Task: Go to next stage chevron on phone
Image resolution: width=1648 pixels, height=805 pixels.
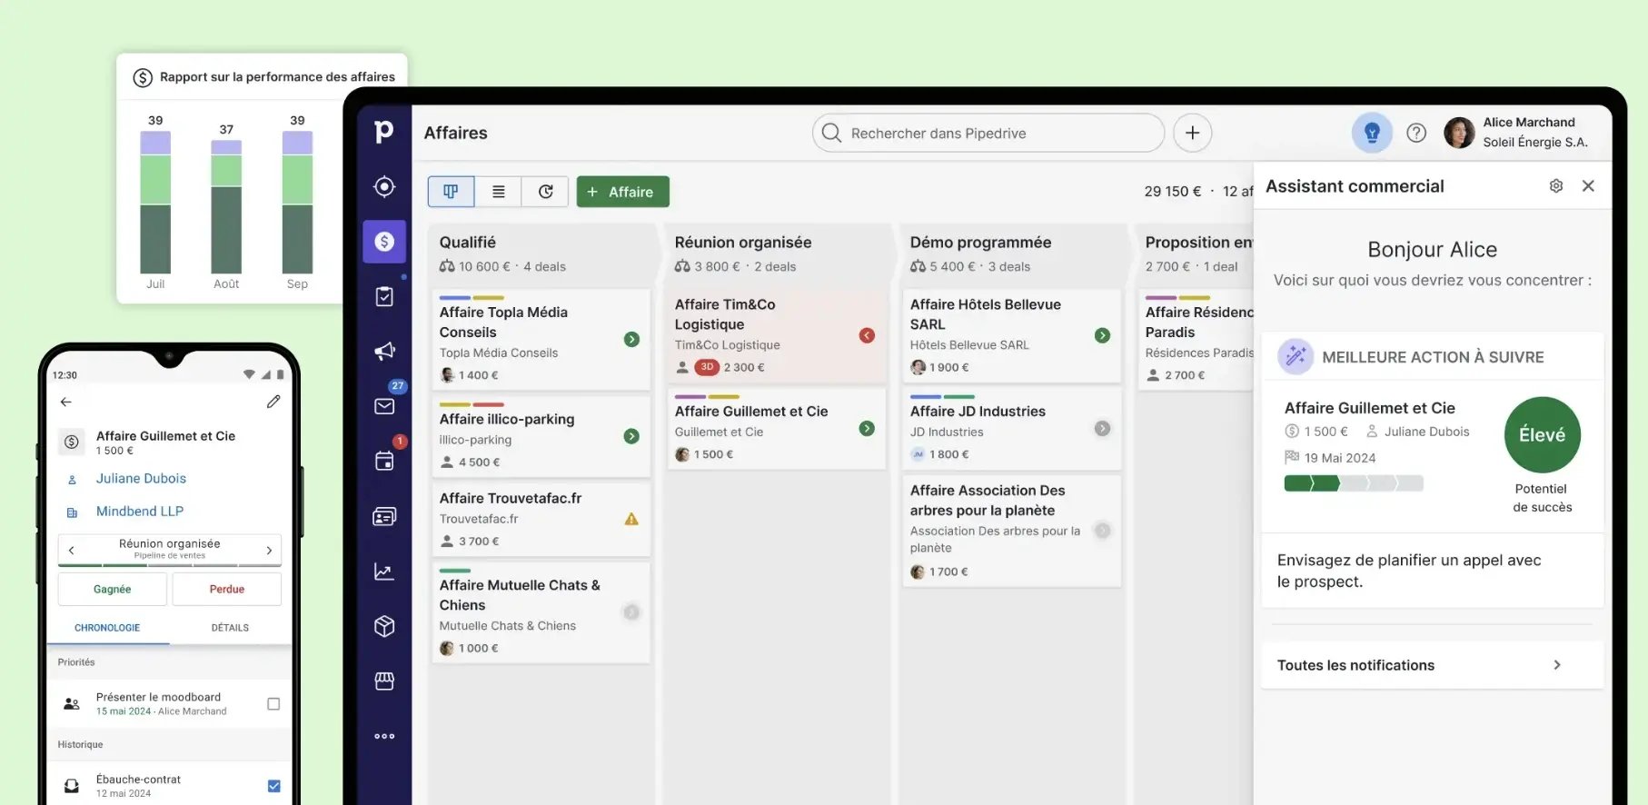Action: pos(269,550)
